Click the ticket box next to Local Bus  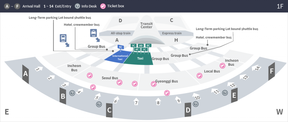pyautogui.click(x=199, y=76)
